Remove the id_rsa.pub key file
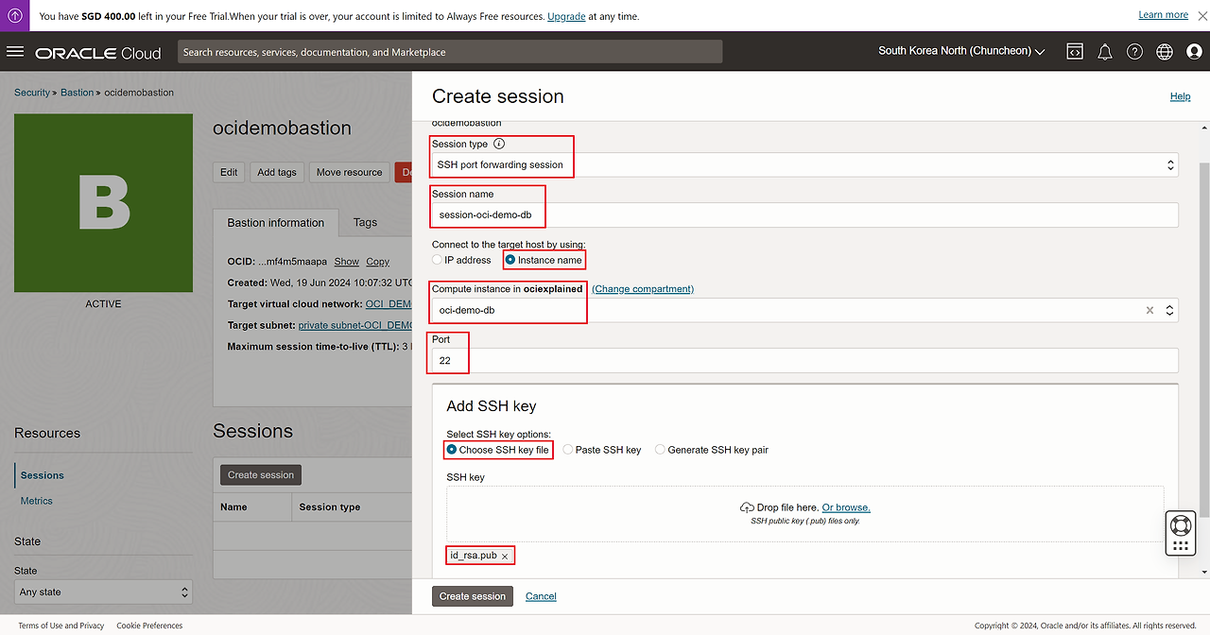1210x635 pixels. coord(505,557)
